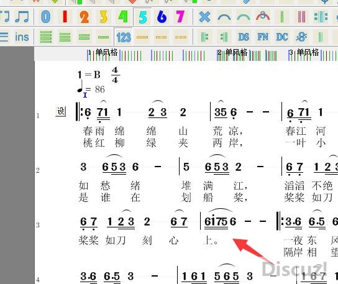Select the blue note 0 rest button
The height and width of the screenshot is (284, 338).
coord(46,17)
